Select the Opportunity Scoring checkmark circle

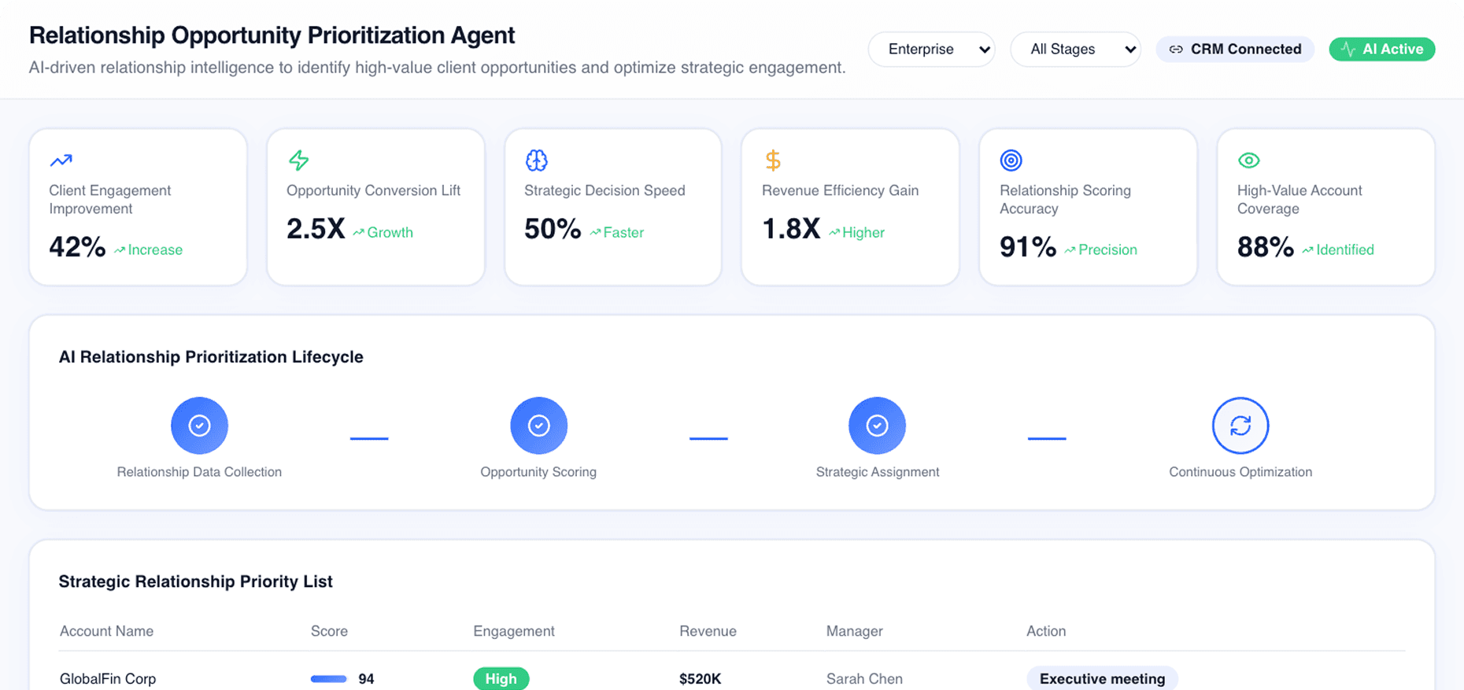pos(538,426)
